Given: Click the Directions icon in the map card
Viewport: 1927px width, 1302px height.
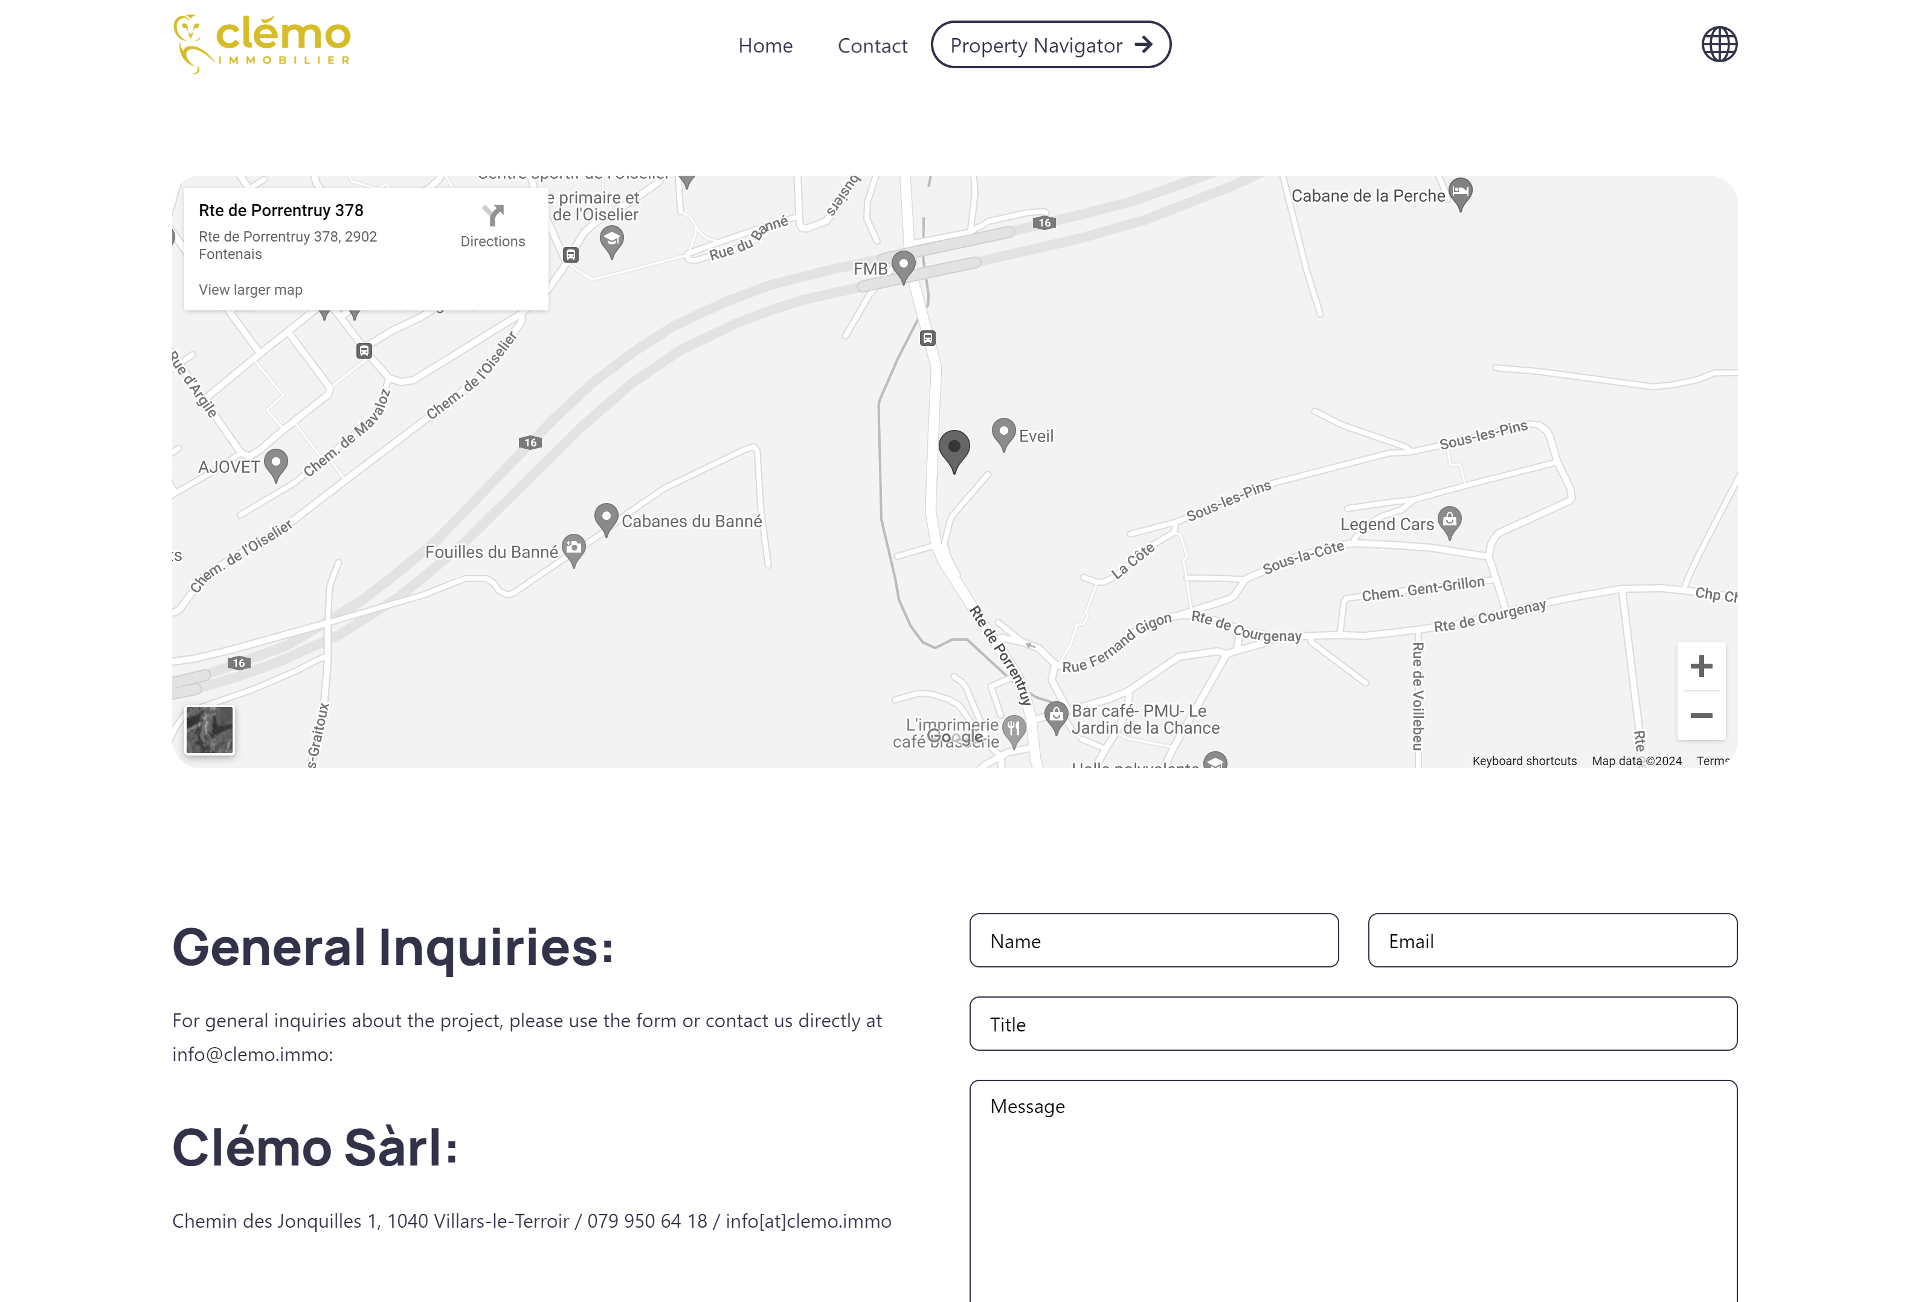Looking at the screenshot, I should (x=492, y=217).
